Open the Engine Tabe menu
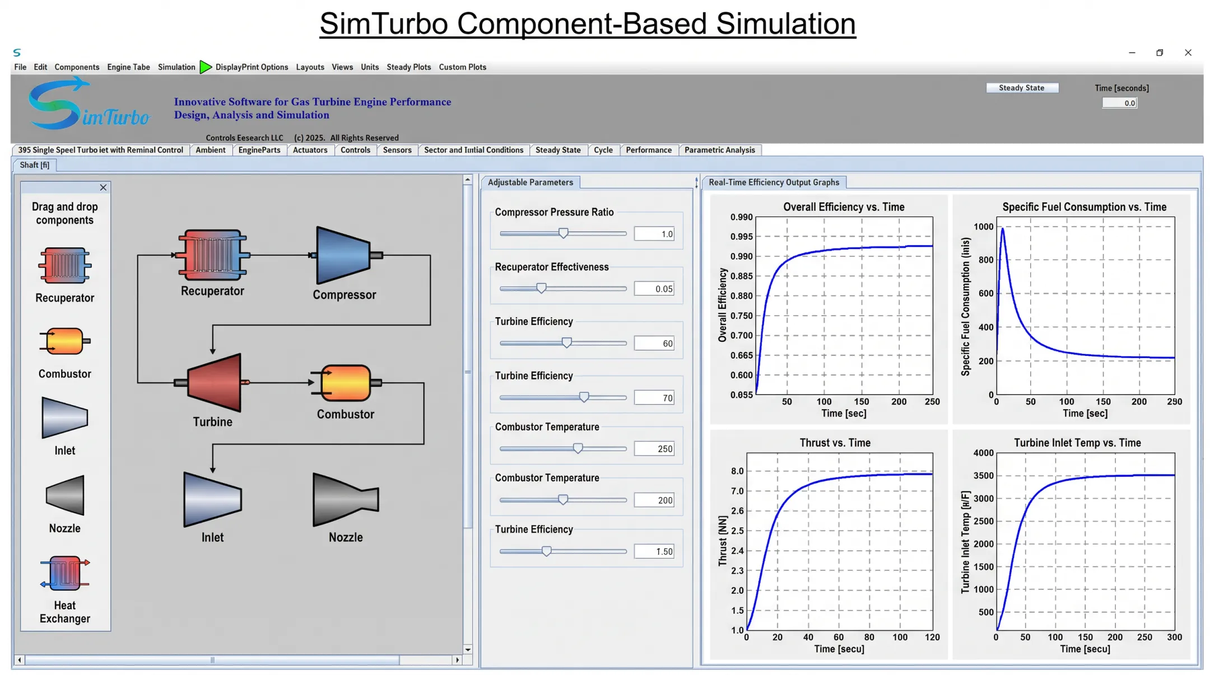Image resolution: width=1210 pixels, height=675 pixels. tap(128, 67)
